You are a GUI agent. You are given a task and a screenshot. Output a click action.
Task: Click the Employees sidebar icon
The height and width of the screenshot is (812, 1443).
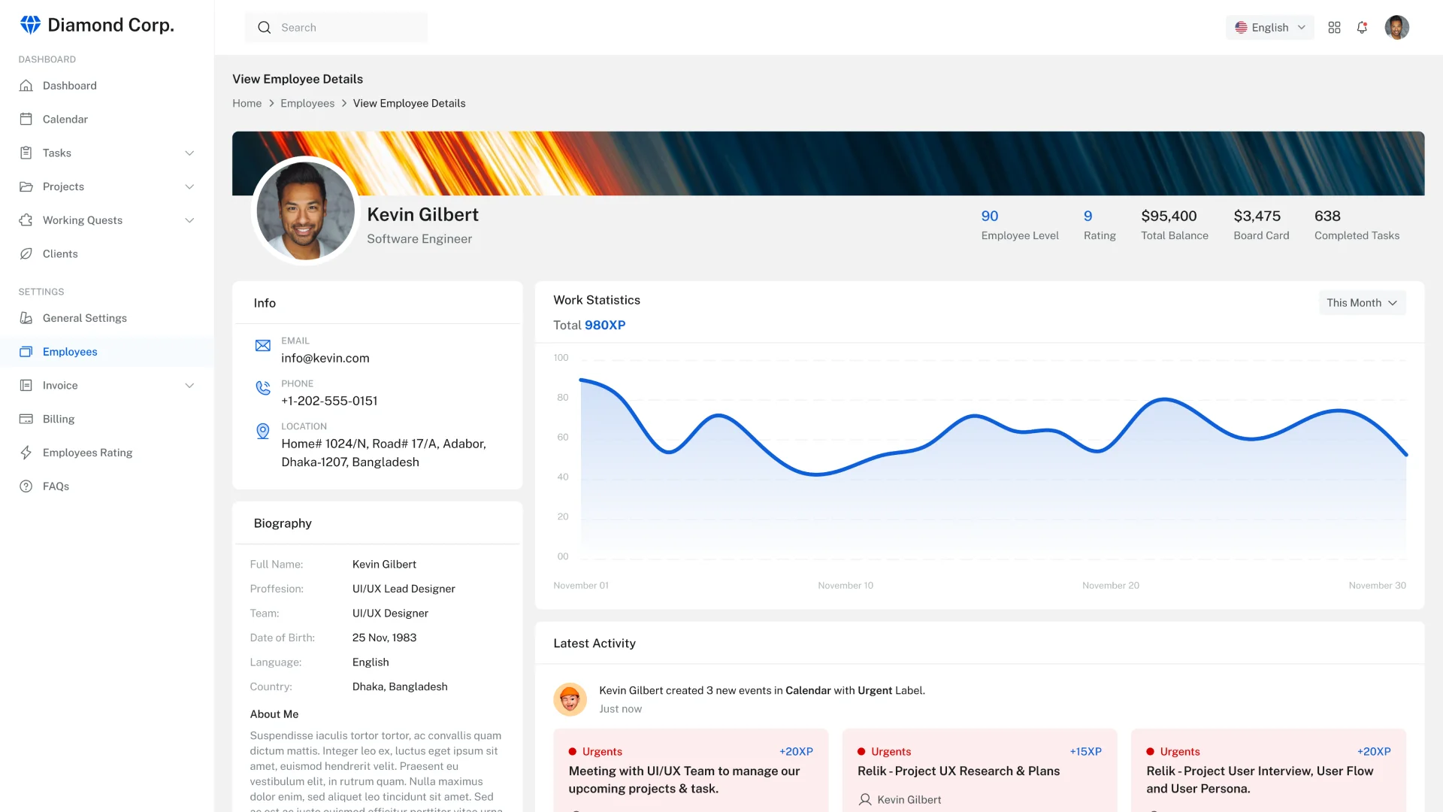(x=26, y=352)
